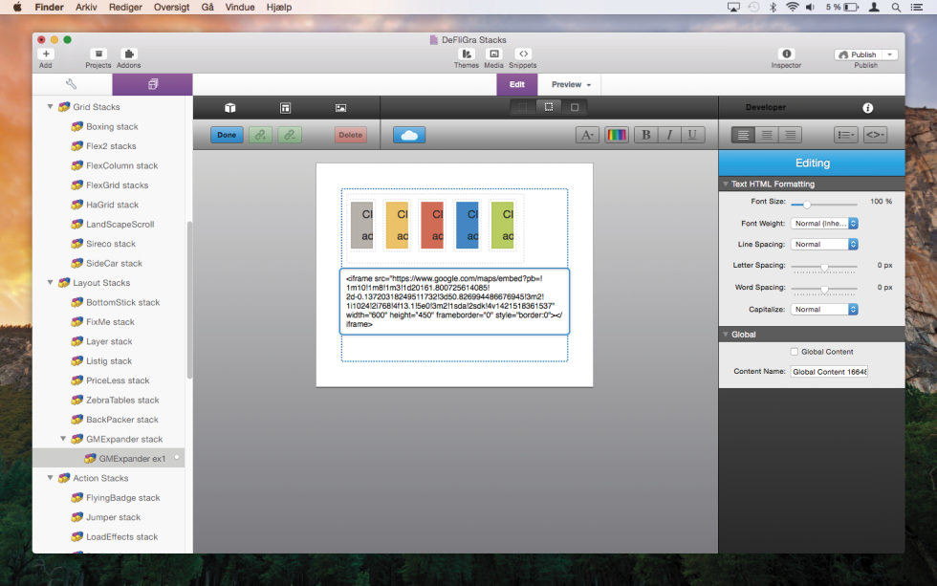Select the dotted outline view mode

point(549,107)
